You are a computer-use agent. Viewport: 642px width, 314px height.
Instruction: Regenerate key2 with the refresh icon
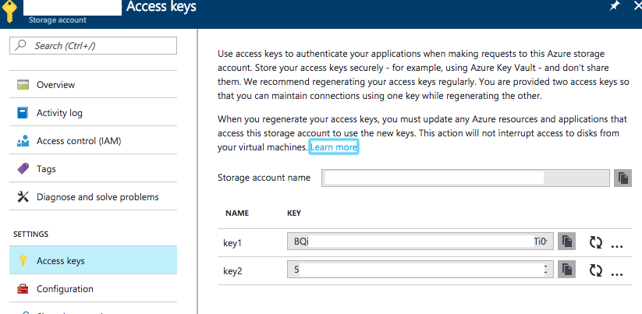[x=596, y=270]
